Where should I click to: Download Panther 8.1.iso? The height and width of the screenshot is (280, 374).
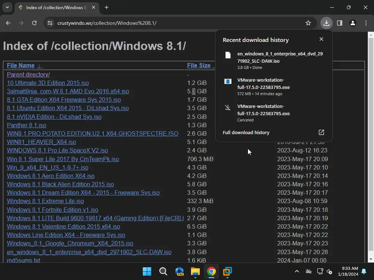coord(26,125)
